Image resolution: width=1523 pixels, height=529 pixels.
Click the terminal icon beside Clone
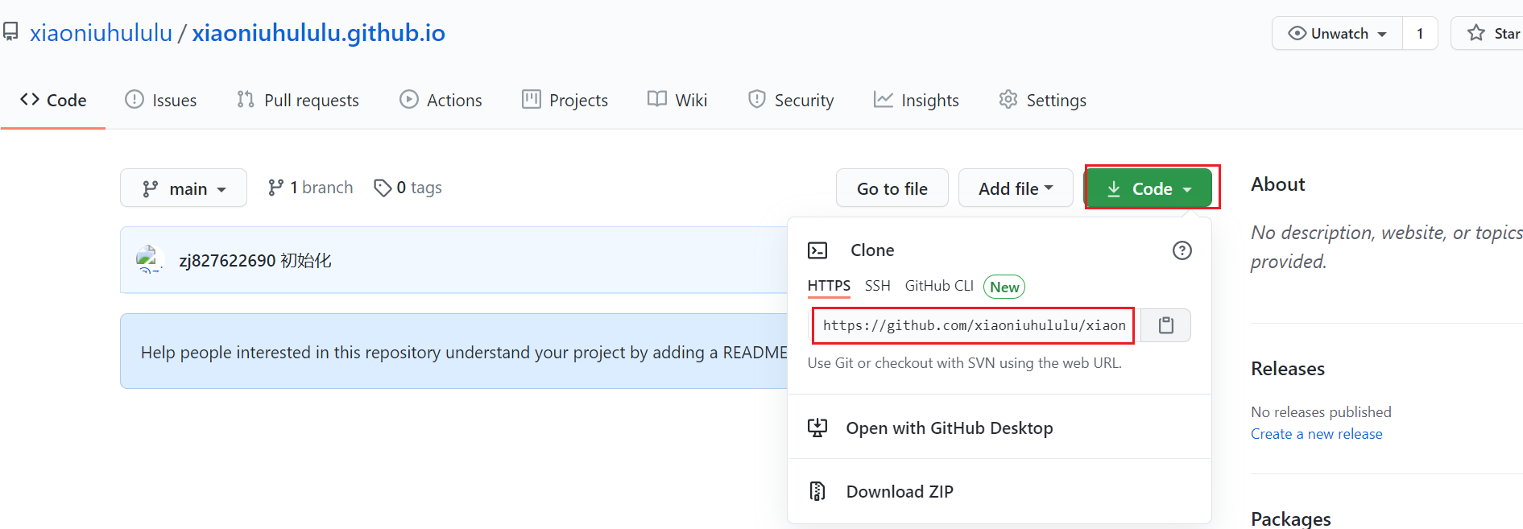click(x=817, y=250)
